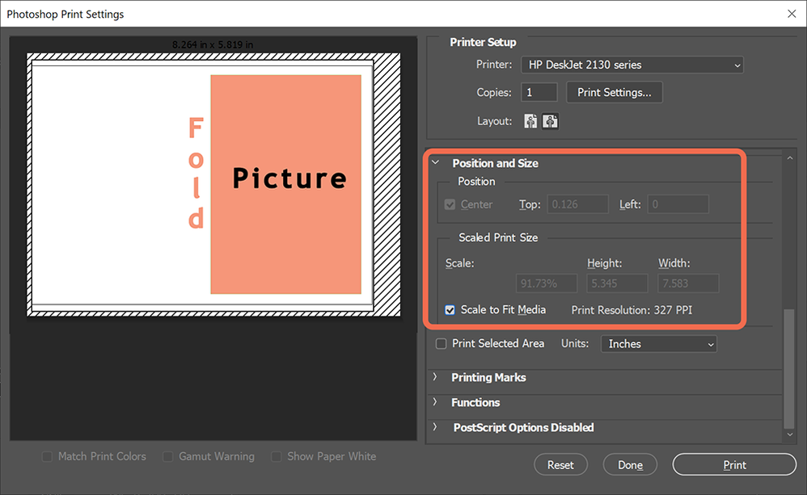Toggle Scale to Fit Media checkbox
807x495 pixels.
450,310
